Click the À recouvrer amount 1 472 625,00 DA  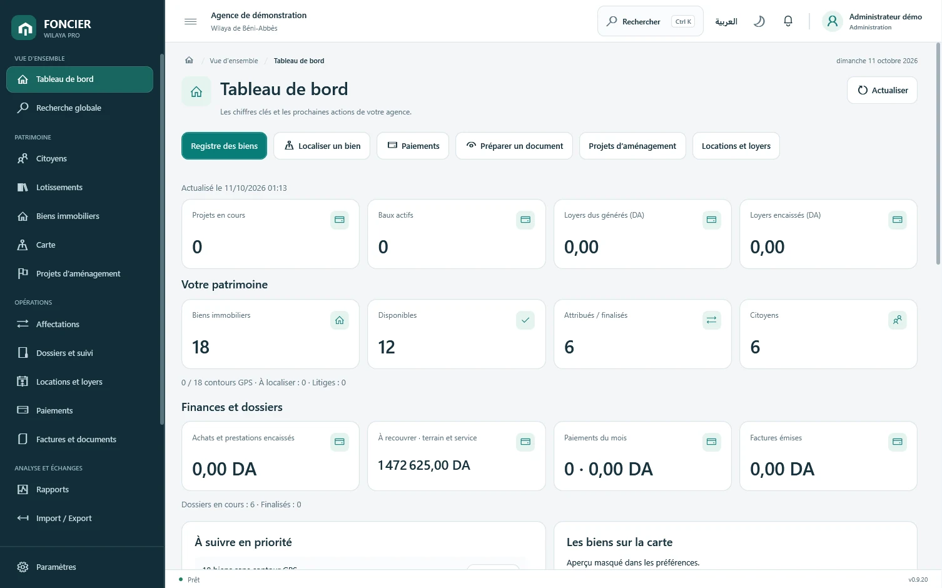(x=424, y=465)
